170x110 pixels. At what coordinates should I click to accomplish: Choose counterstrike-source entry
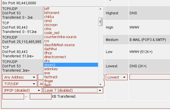tap(71, 37)
